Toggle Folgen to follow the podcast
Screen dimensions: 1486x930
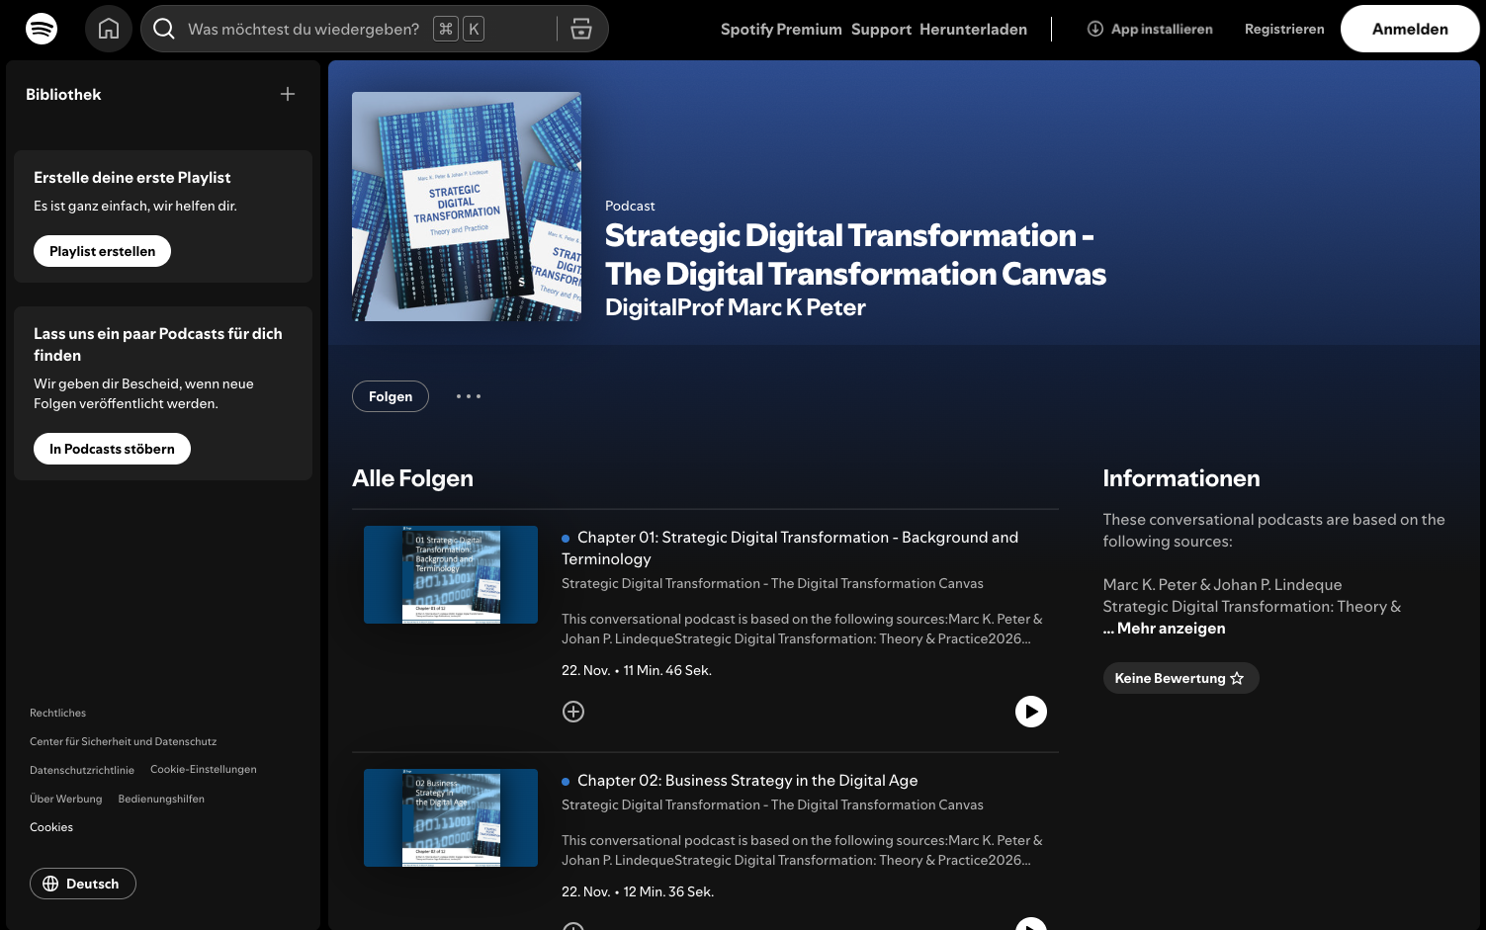tap(391, 396)
